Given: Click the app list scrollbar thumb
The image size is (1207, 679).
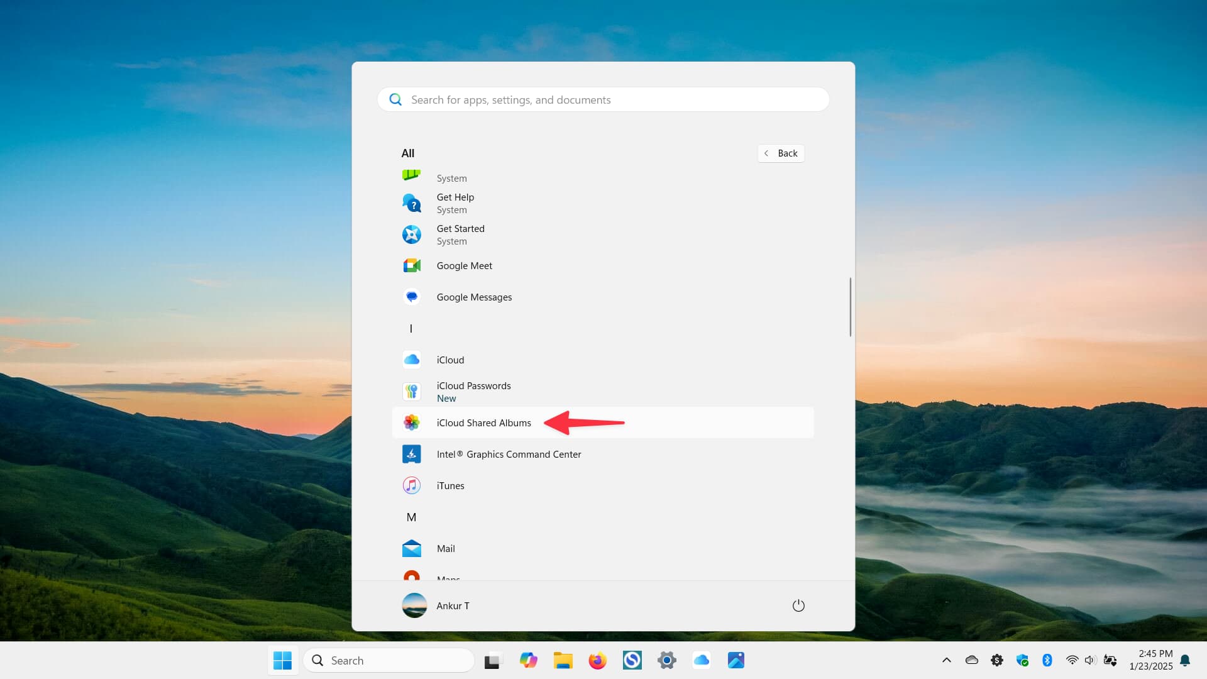Looking at the screenshot, I should click(850, 307).
